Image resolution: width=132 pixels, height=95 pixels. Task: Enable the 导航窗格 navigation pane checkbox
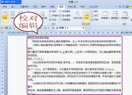[x=60, y=20]
